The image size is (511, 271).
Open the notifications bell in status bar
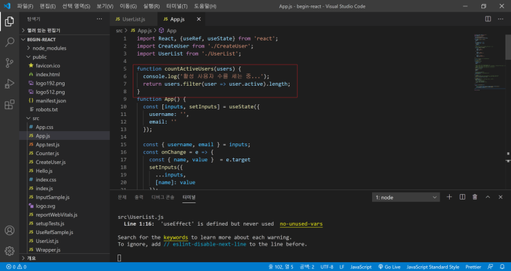pyautogui.click(x=502, y=267)
